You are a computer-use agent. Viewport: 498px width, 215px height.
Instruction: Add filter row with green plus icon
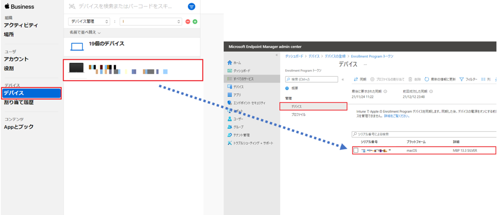click(195, 22)
